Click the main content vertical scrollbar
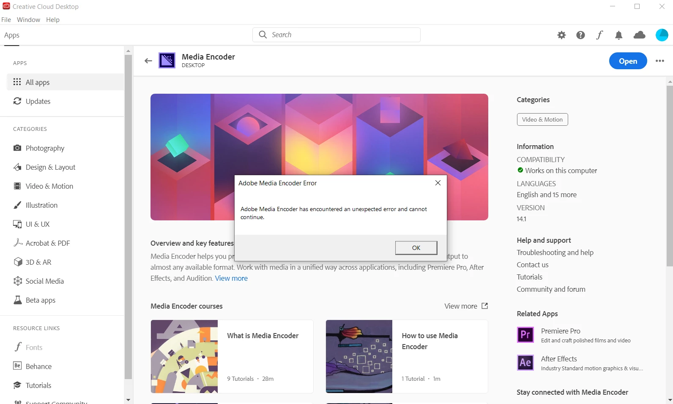This screenshot has height=404, width=673. tap(670, 176)
